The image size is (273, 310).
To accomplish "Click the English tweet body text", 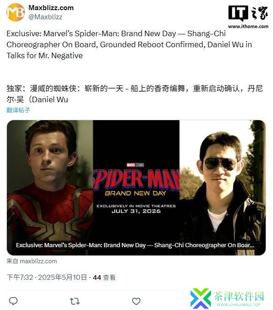I will 129,44.
